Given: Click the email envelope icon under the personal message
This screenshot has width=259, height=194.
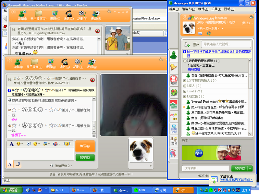Looking at the screenshot, I should [200, 33].
